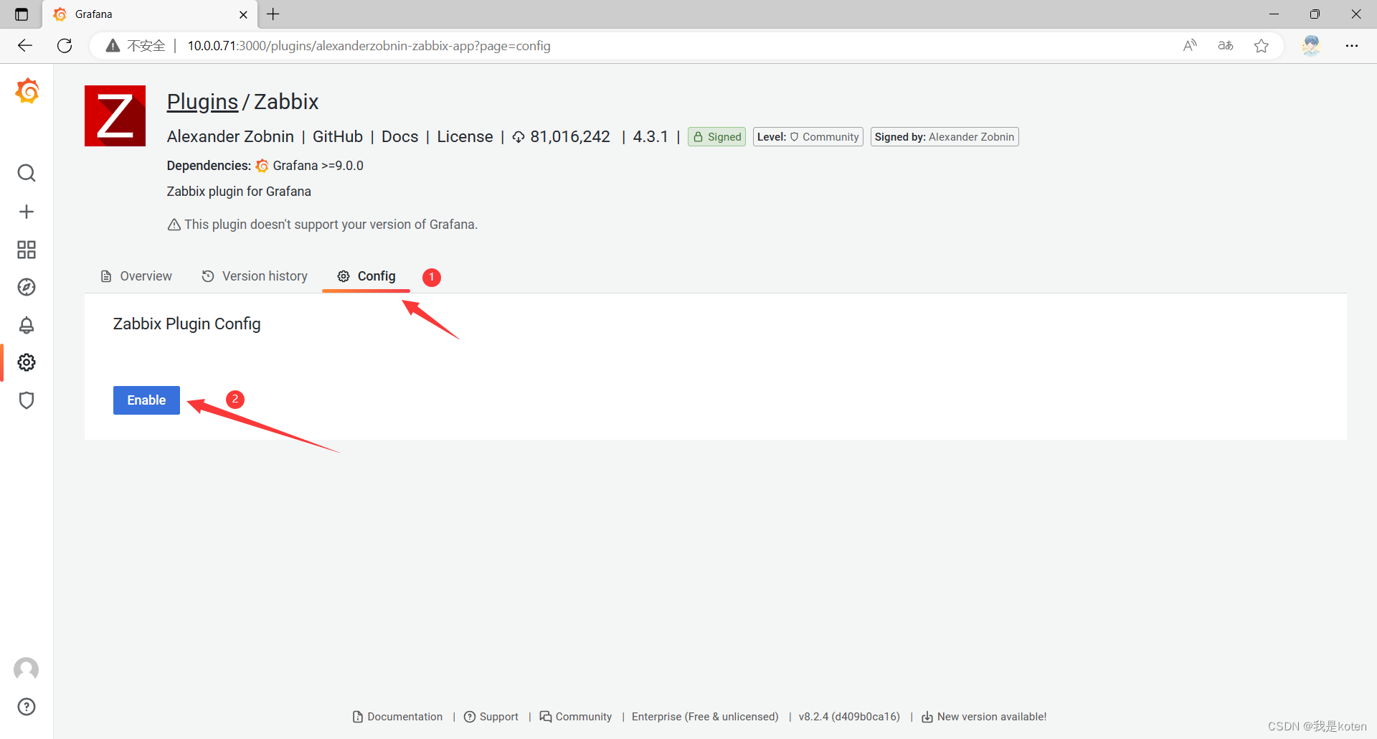
Task: Click the browser address bar URL
Action: tap(369, 46)
